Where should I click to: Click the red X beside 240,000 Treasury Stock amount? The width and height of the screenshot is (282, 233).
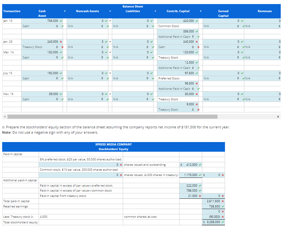click(60, 42)
